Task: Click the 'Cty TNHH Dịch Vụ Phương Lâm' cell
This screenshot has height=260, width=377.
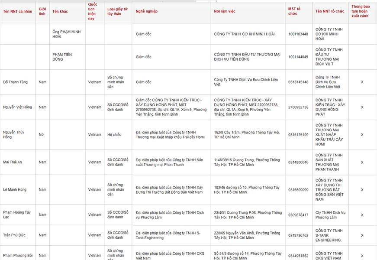Action: [330, 215]
